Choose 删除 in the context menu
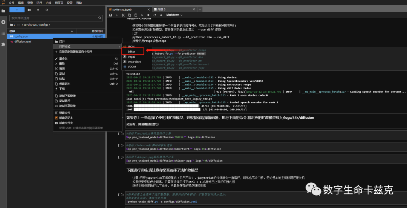Image resolution: width=407 pixels, height=208 pixels. point(87,64)
